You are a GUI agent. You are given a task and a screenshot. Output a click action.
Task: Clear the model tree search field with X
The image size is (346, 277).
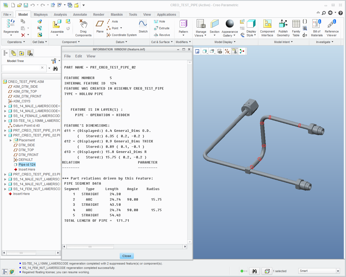pos(42,68)
